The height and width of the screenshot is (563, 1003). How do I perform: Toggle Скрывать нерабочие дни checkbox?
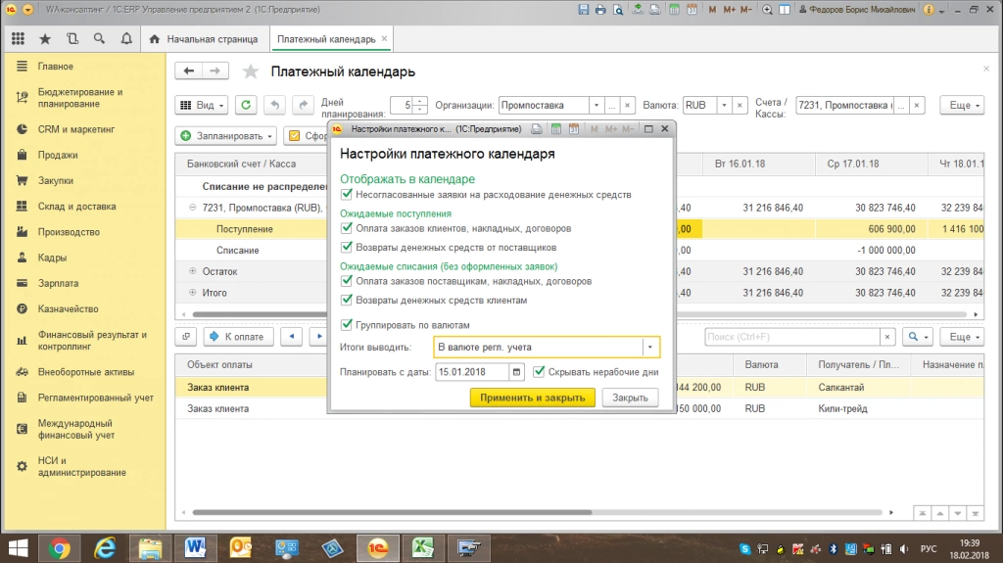(539, 372)
